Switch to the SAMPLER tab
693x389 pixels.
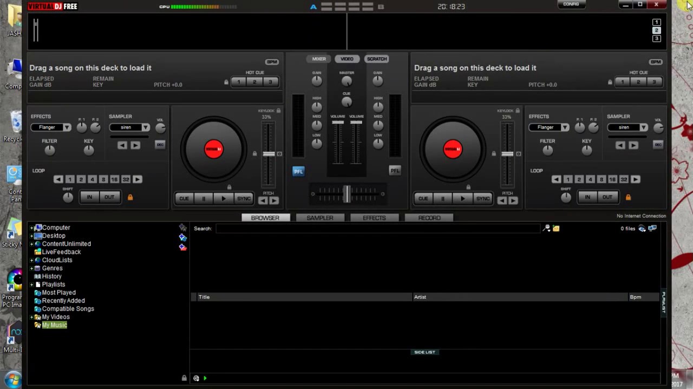320,218
